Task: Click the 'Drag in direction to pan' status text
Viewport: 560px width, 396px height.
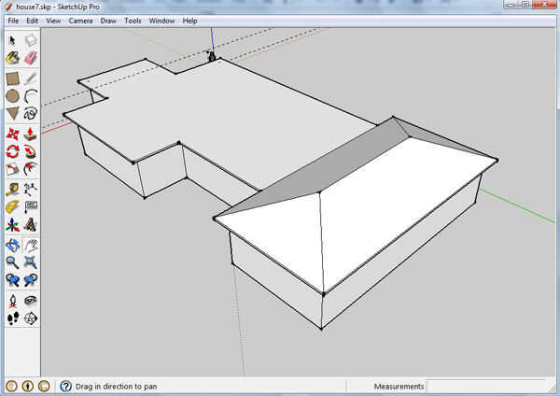Action: pos(116,387)
